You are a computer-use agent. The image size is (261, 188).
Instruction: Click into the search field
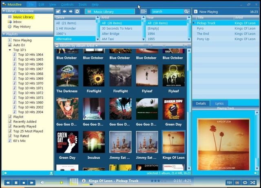[167, 11]
